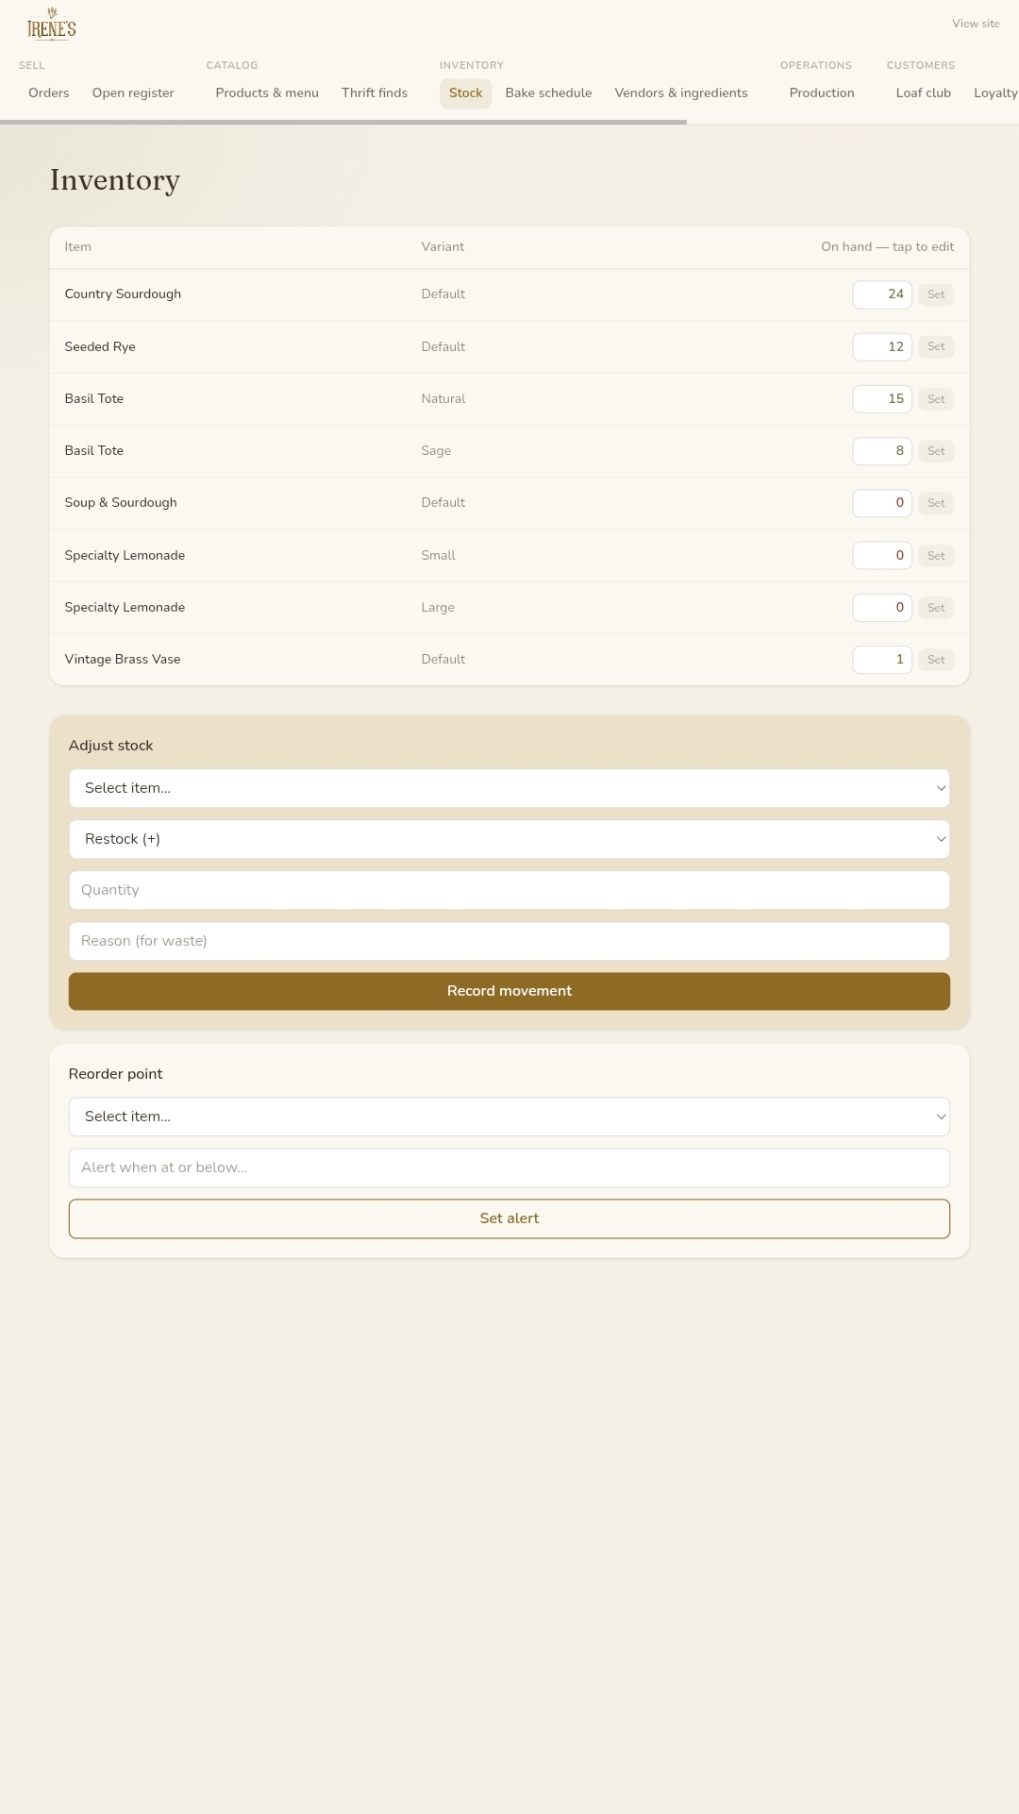Viewport: 1019px width, 1814px height.
Task: Click the Irene's logo
Action: click(52, 24)
